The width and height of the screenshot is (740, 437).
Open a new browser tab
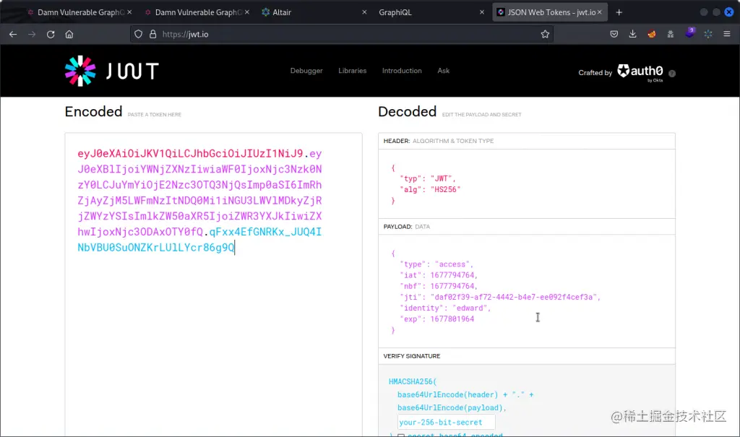619,12
